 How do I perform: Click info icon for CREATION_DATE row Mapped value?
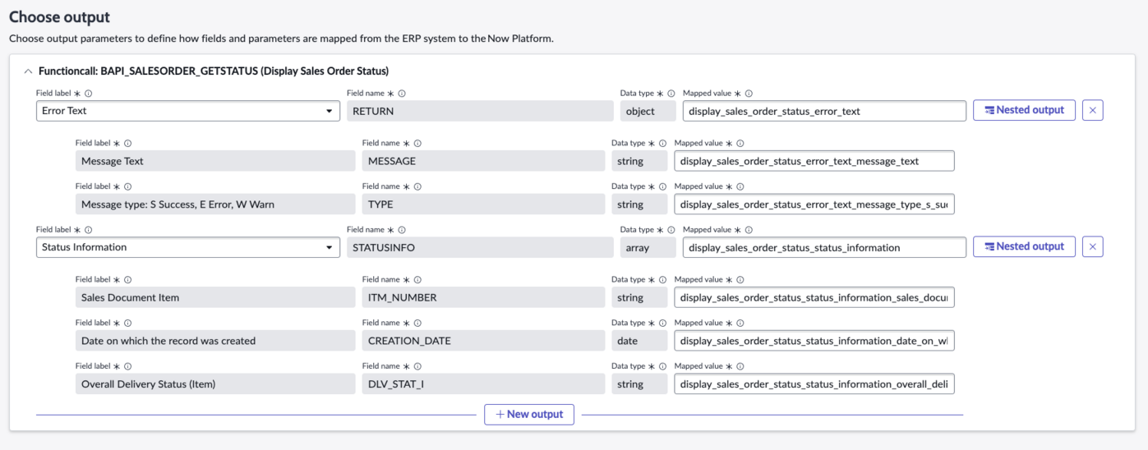click(740, 324)
